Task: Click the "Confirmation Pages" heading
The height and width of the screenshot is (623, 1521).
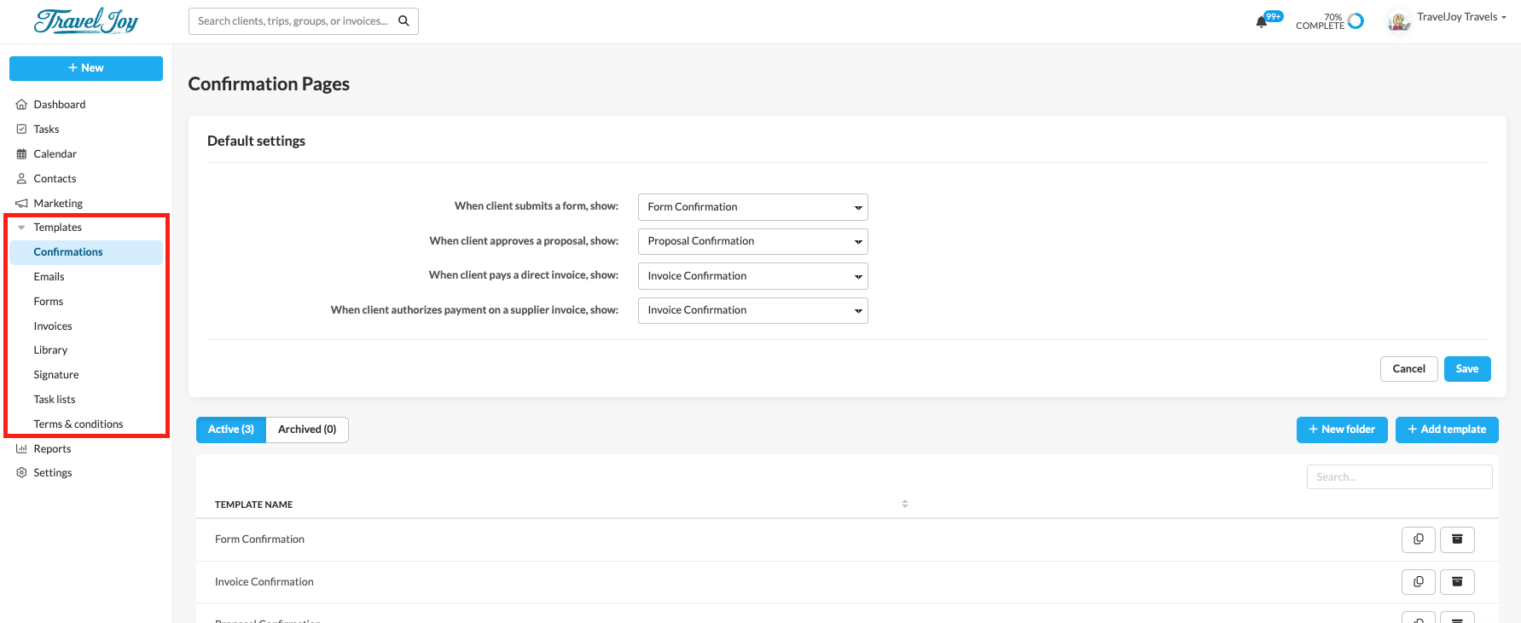Action: point(269,84)
